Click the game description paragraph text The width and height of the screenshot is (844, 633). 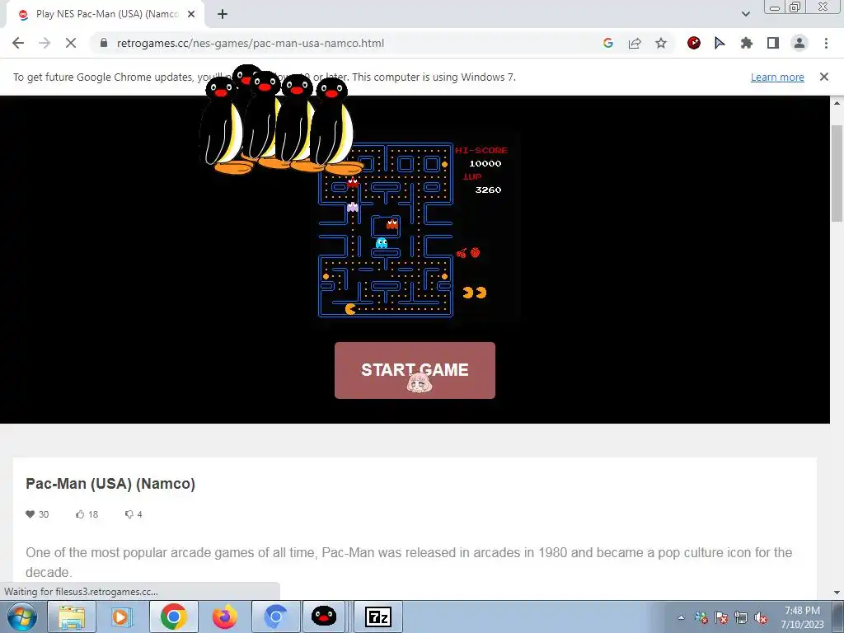(x=409, y=562)
